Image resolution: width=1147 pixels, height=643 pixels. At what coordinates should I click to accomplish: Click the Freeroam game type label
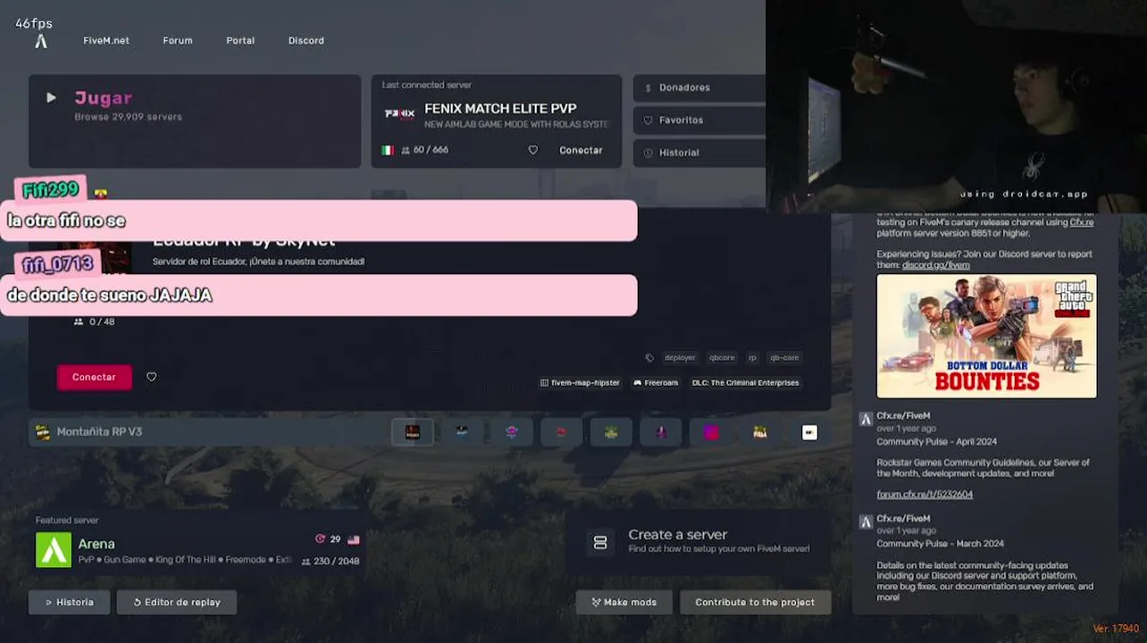[657, 383]
